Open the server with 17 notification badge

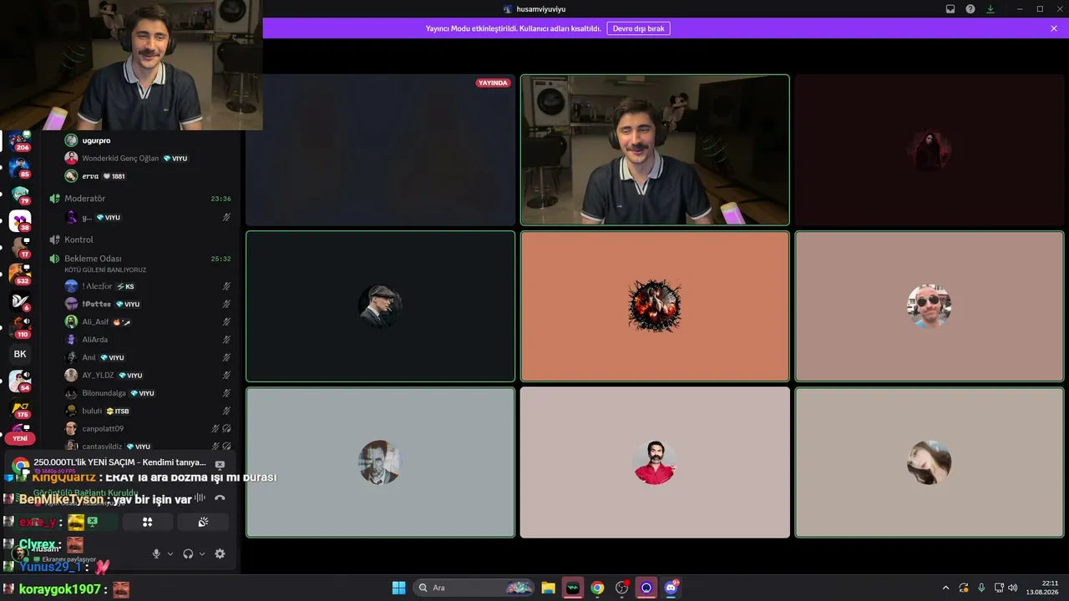coord(20,248)
